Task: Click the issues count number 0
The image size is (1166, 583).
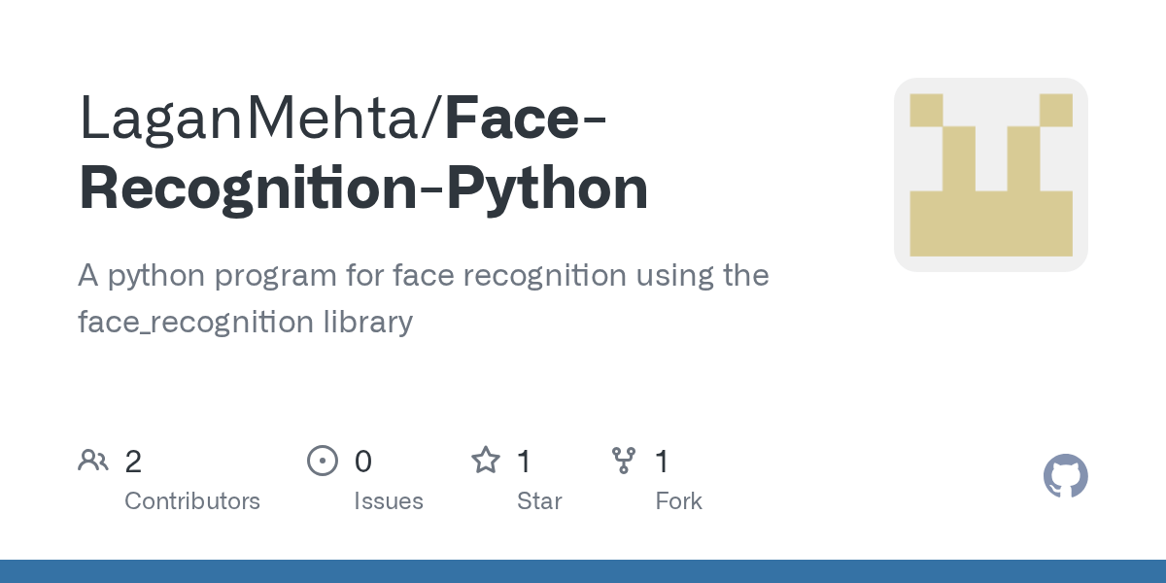Action: point(363,462)
